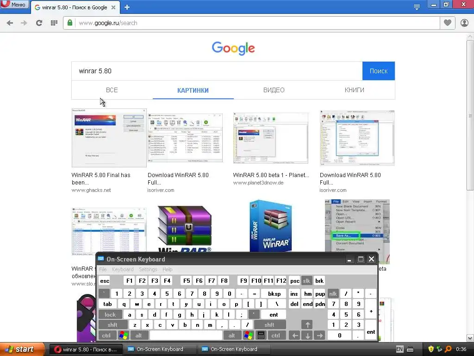Toggle the nlk num lock key
The width and height of the screenshot is (474, 356).
(333, 293)
